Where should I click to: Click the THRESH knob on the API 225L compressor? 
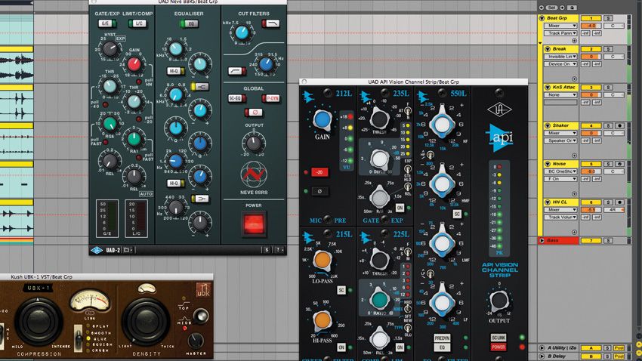380,260
